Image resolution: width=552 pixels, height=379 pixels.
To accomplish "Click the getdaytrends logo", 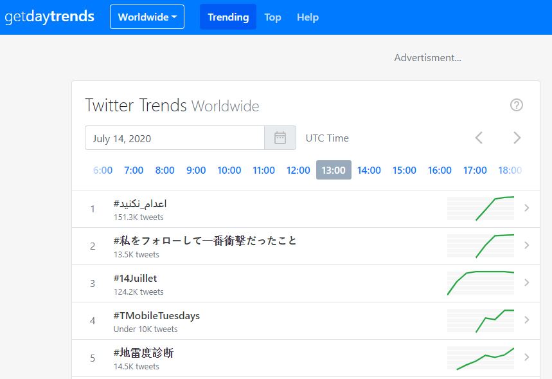I will tap(49, 17).
